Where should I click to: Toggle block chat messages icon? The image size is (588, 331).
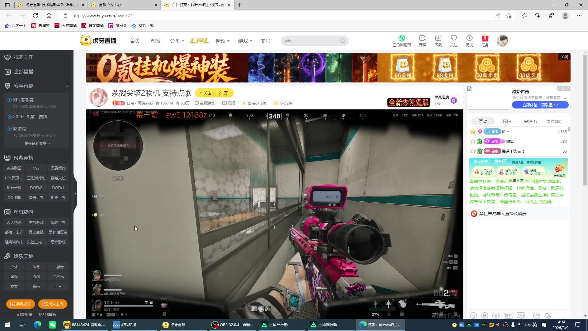tap(536, 315)
